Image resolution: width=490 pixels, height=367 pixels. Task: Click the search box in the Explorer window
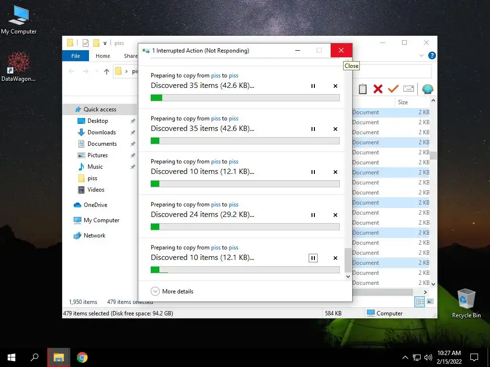[x=392, y=72]
